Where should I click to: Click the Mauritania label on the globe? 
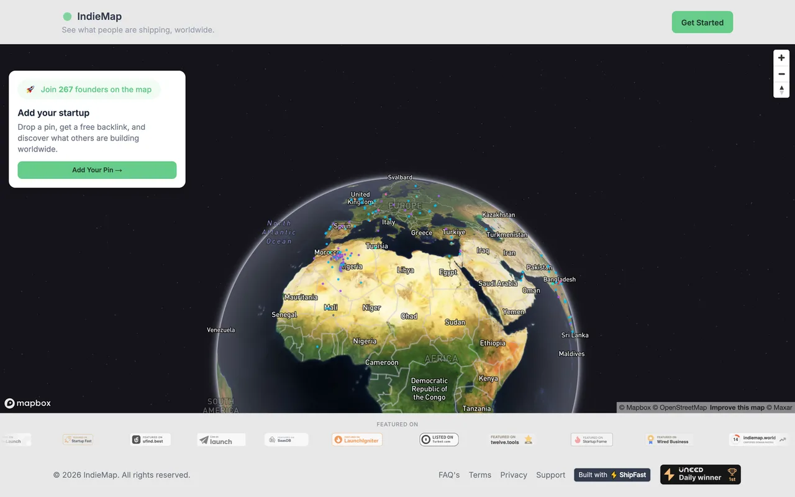click(x=301, y=298)
